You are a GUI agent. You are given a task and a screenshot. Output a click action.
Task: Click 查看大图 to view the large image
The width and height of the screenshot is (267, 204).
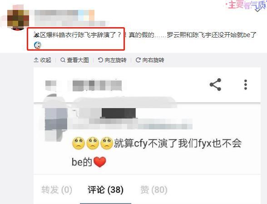74,60
